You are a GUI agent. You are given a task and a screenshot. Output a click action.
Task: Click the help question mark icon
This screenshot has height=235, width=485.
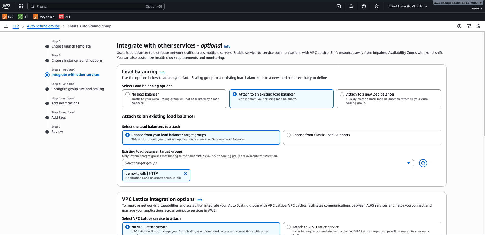[x=364, y=6]
